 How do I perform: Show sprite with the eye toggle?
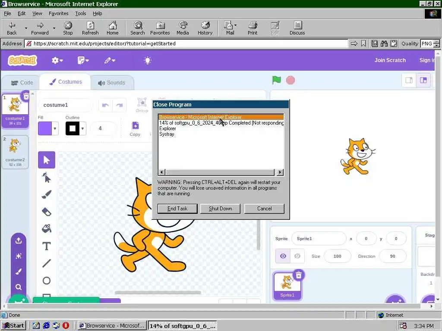[283, 256]
